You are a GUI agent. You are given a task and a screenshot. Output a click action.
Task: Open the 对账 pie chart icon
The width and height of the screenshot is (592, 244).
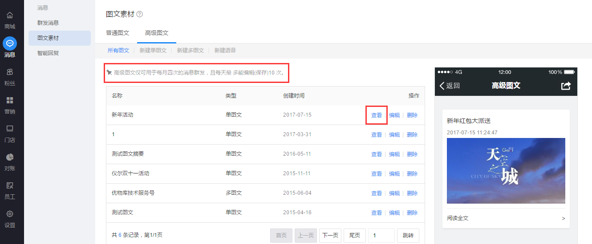pyautogui.click(x=10, y=157)
